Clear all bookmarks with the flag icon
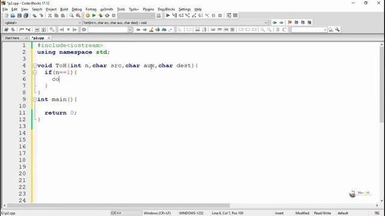This screenshot has width=385, height=216. (x=309, y=23)
